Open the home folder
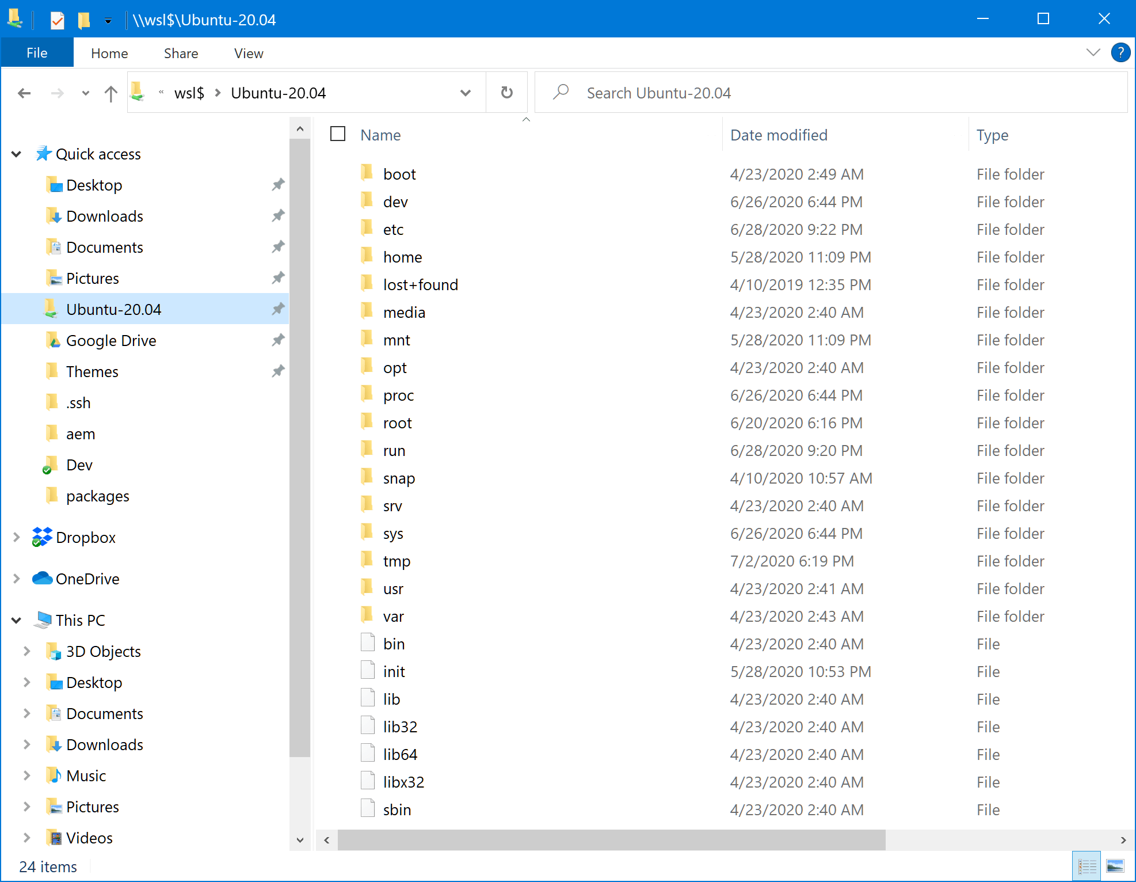This screenshot has height=882, width=1136. point(402,257)
